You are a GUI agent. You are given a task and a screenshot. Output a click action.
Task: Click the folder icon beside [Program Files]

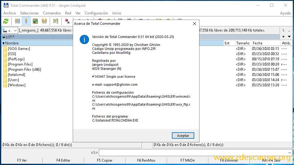(5, 64)
